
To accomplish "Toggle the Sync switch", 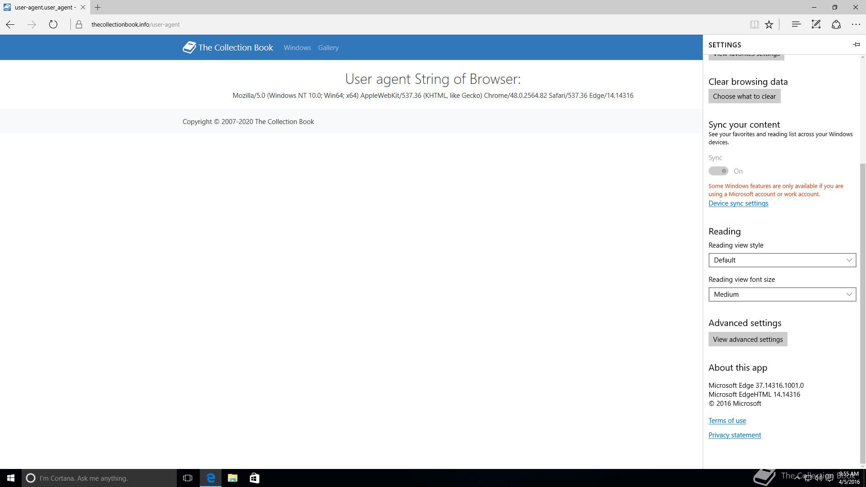I will point(719,171).
